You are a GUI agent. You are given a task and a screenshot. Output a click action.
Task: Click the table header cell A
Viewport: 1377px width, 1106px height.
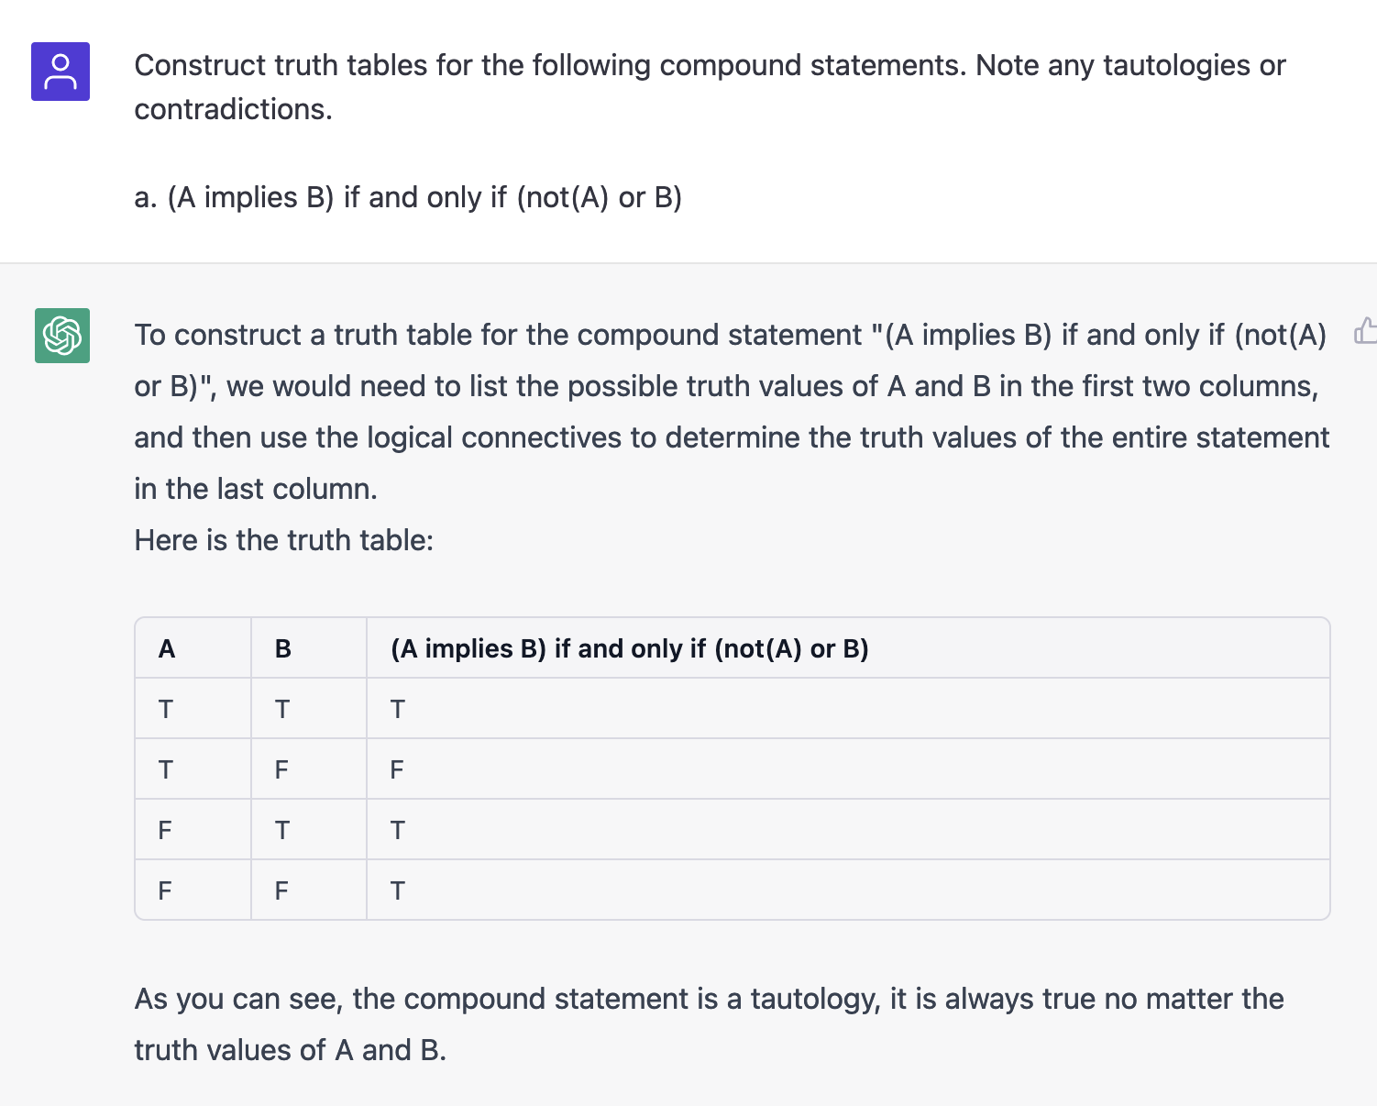click(x=167, y=649)
